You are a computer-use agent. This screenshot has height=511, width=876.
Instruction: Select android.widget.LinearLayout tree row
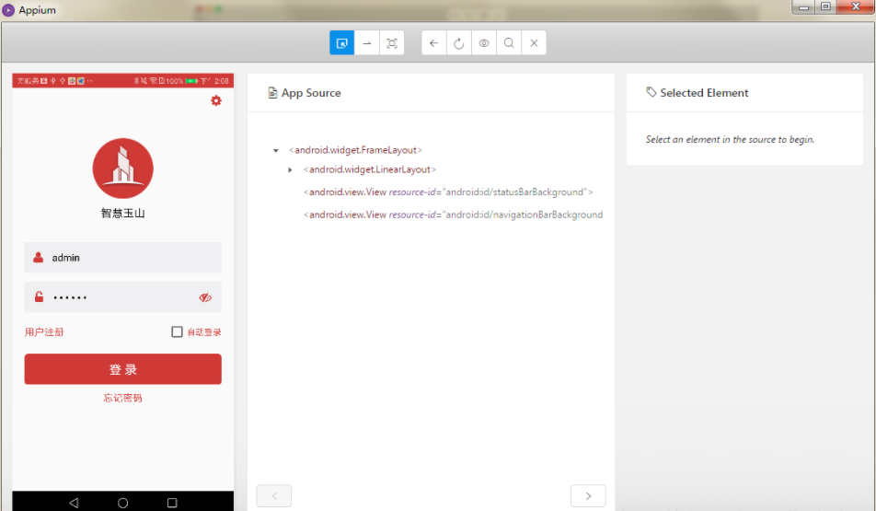(369, 169)
